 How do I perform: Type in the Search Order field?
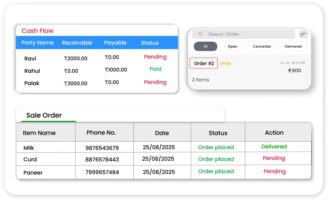point(245,34)
